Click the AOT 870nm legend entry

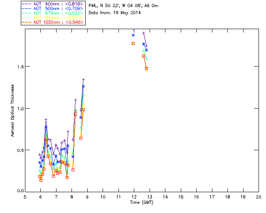tap(52, 17)
